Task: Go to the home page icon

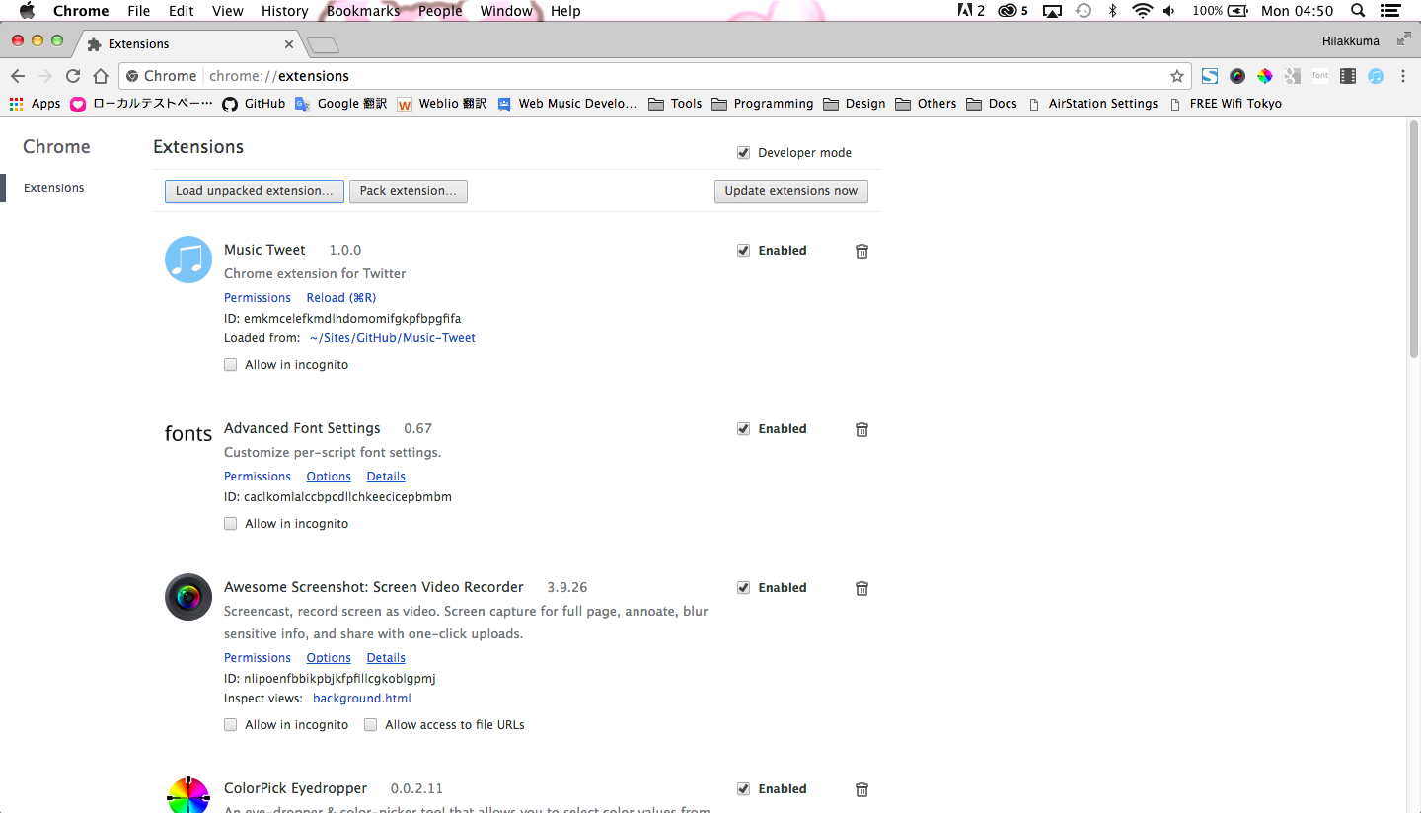Action: tap(101, 76)
